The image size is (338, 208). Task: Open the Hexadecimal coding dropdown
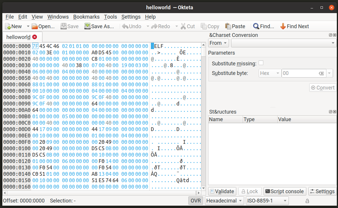224,201
